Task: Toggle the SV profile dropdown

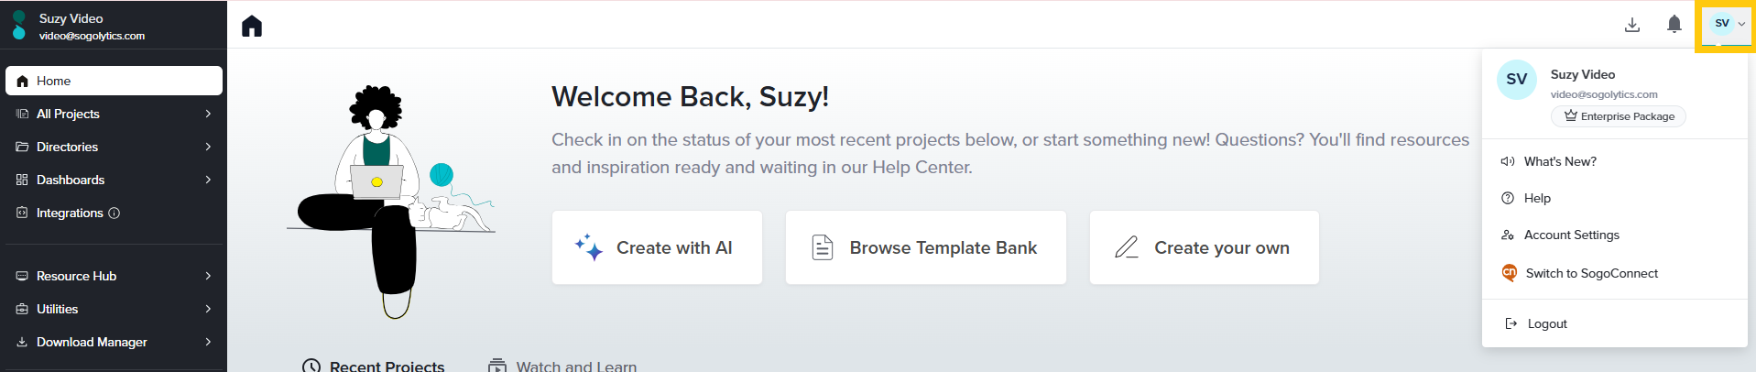Action: coord(1727,25)
